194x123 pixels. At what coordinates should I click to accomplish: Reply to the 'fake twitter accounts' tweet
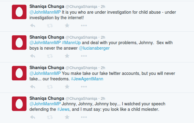pyautogui.click(x=33, y=86)
